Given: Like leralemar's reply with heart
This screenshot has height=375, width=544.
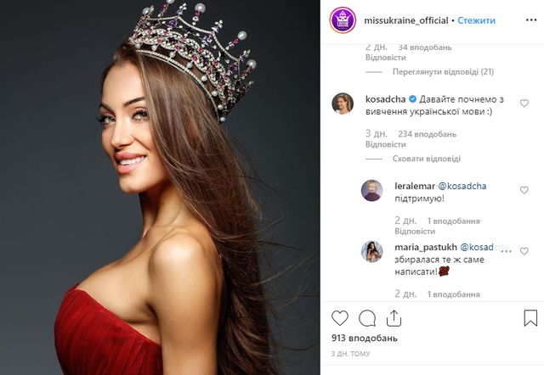Looking at the screenshot, I should click(524, 189).
